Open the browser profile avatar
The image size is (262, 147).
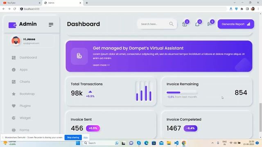253,9
